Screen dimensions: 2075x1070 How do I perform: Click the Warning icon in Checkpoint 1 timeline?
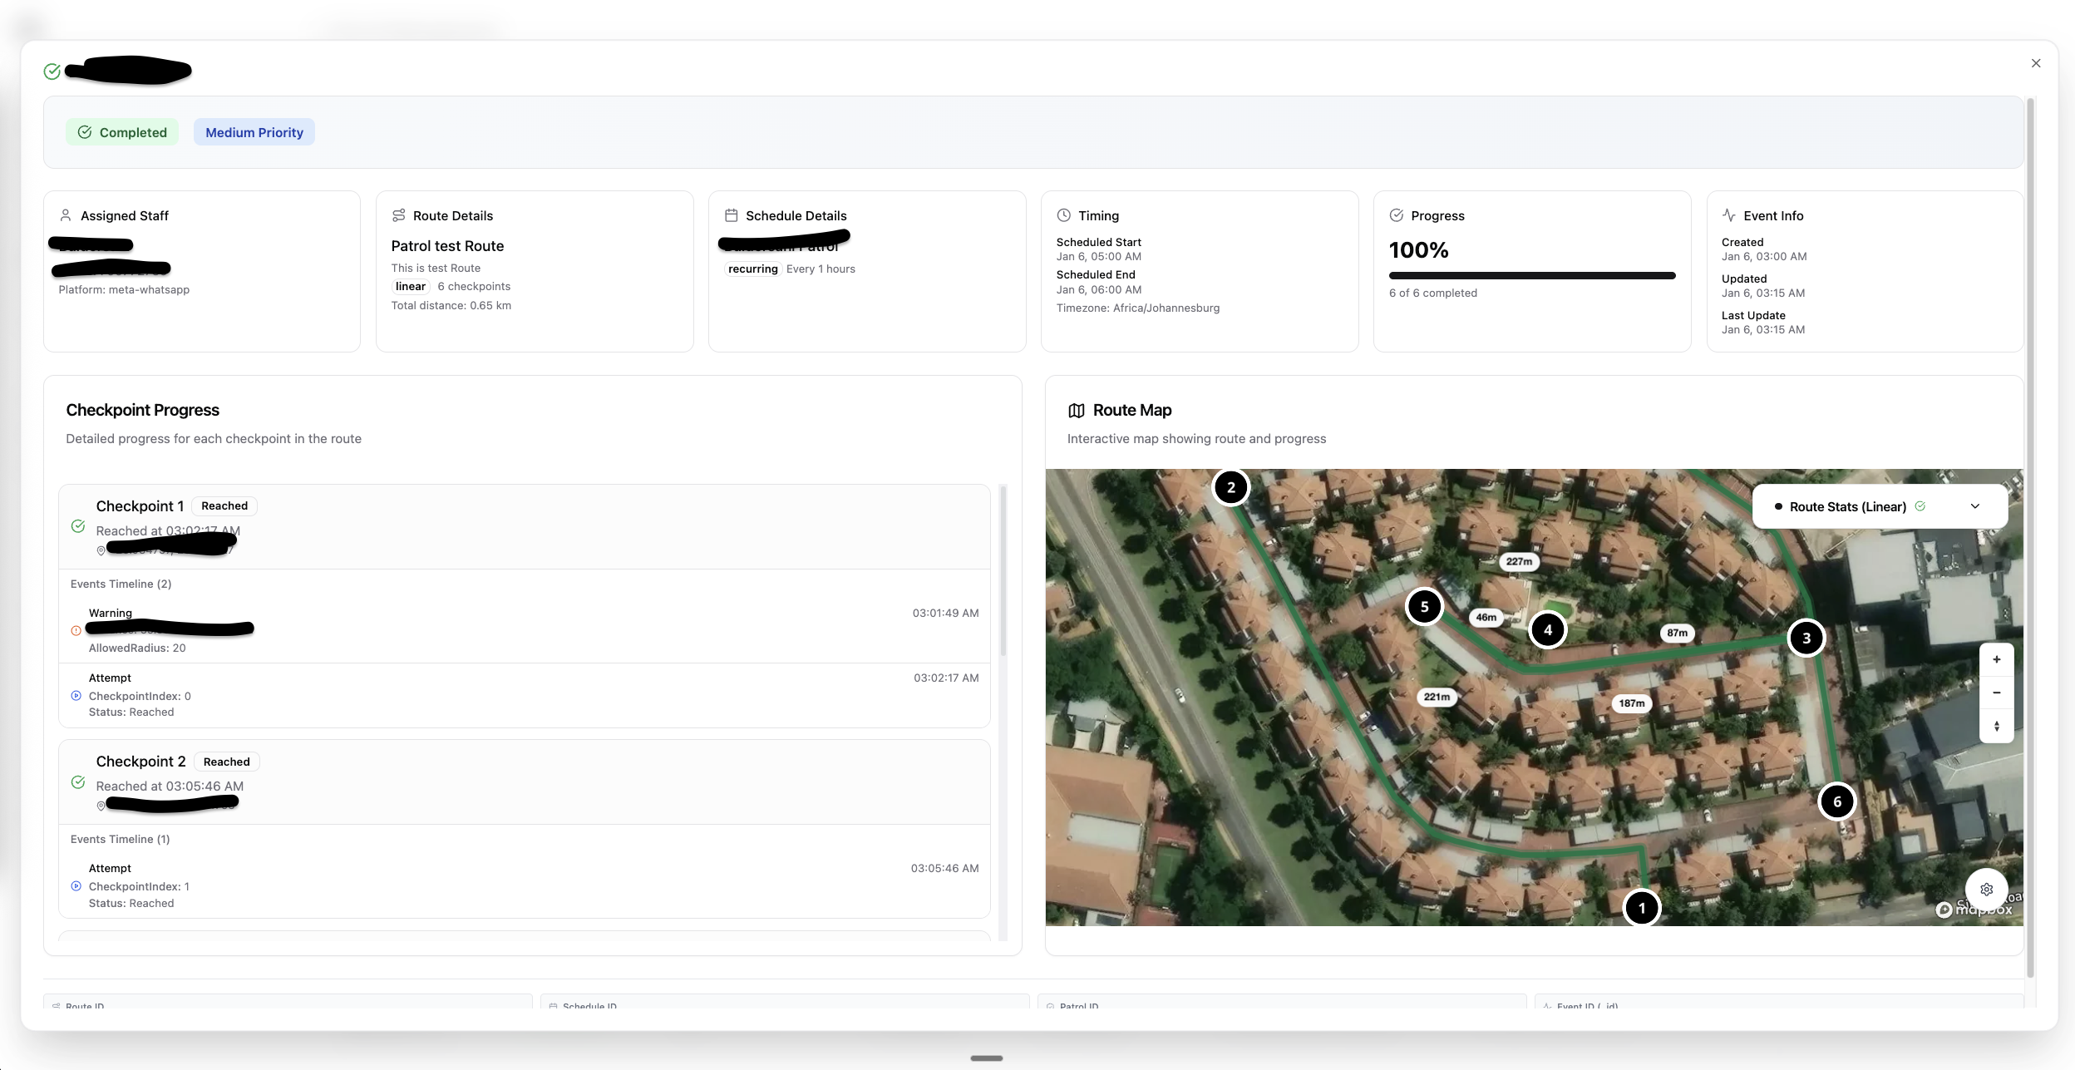[x=76, y=629]
